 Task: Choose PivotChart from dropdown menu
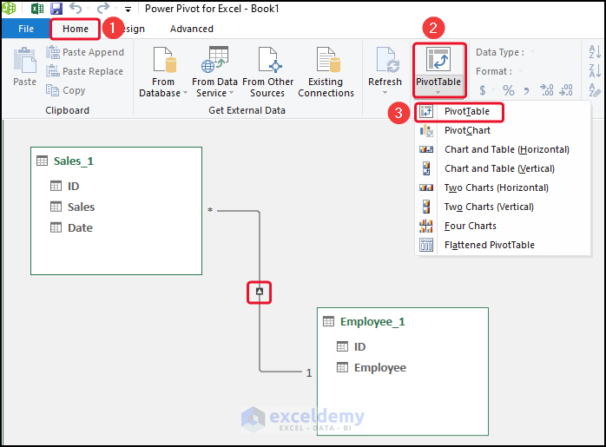[x=503, y=130]
